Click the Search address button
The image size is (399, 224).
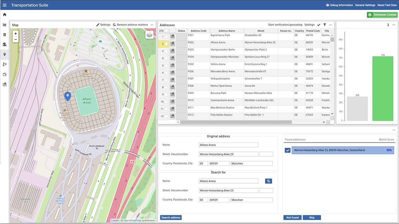click(x=171, y=217)
